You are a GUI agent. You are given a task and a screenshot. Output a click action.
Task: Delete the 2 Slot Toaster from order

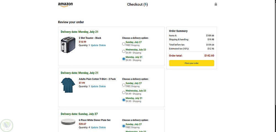102,45
